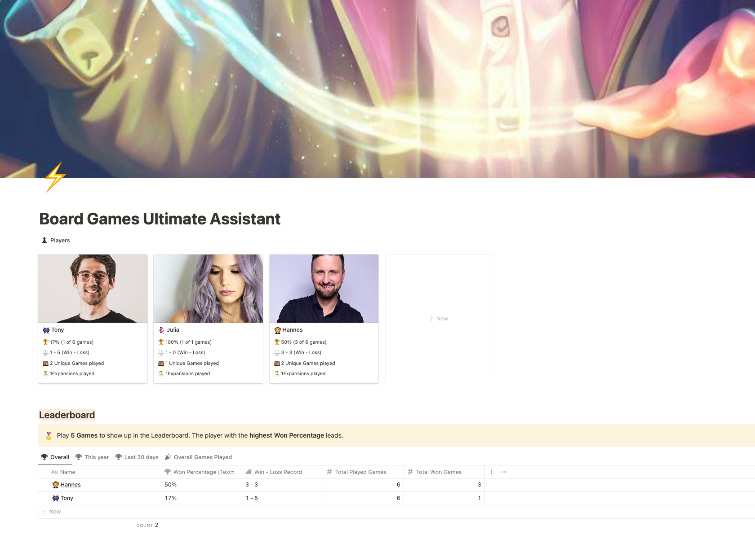Switch to the This year tab
Screen dimensions: 755x535
tap(92, 457)
